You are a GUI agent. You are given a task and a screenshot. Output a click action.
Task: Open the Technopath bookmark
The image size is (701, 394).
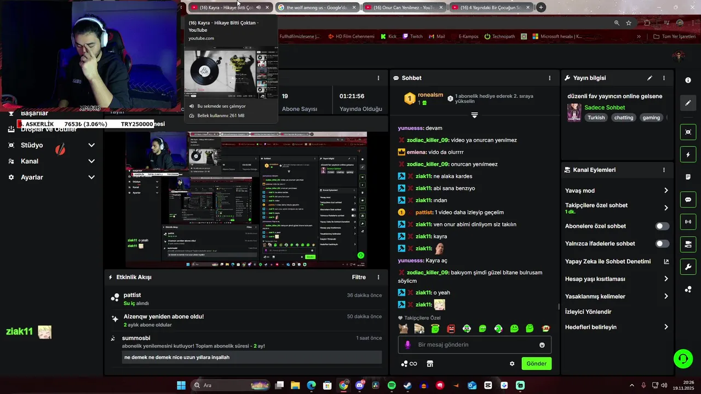click(x=499, y=37)
